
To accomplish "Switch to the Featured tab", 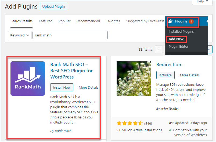I will tap(46, 21).
